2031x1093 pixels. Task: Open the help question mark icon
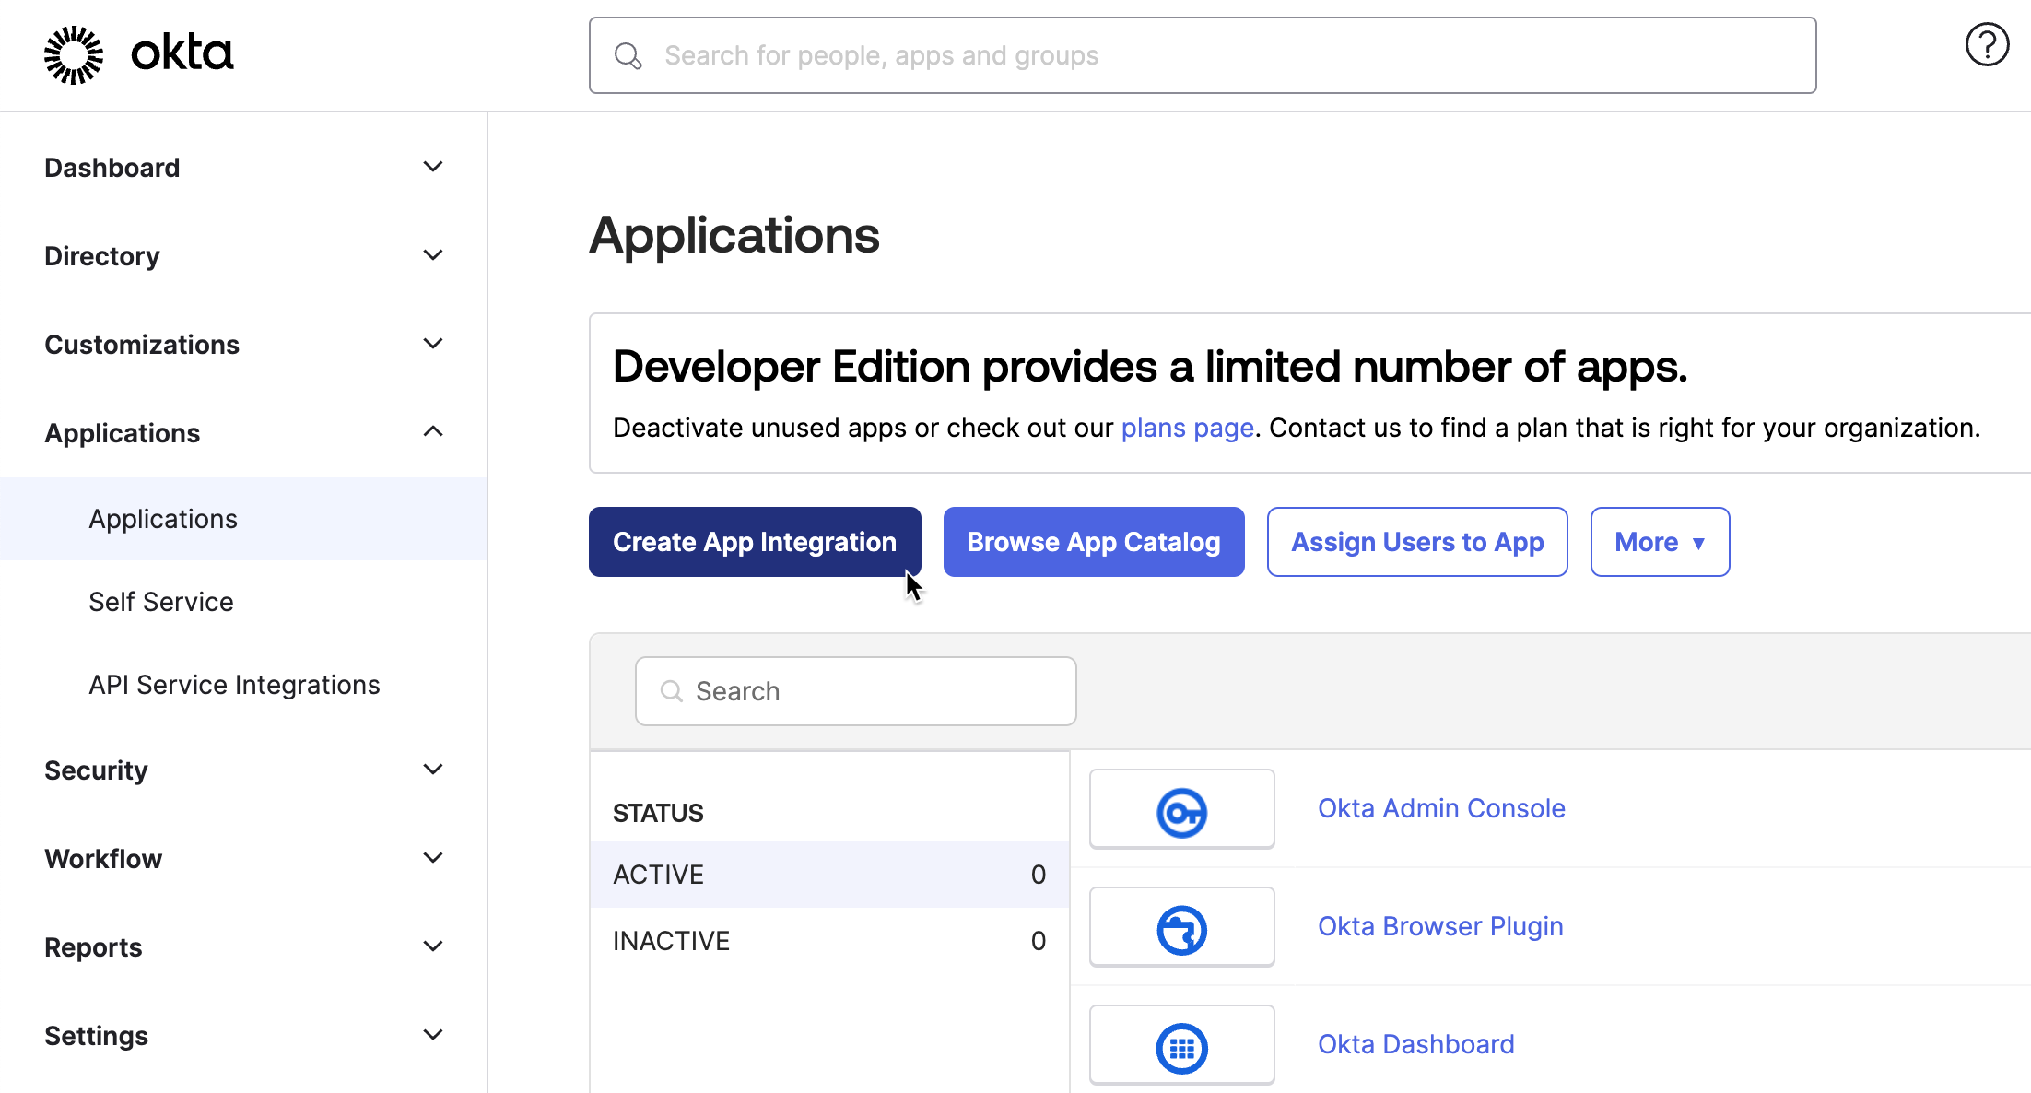1987,44
